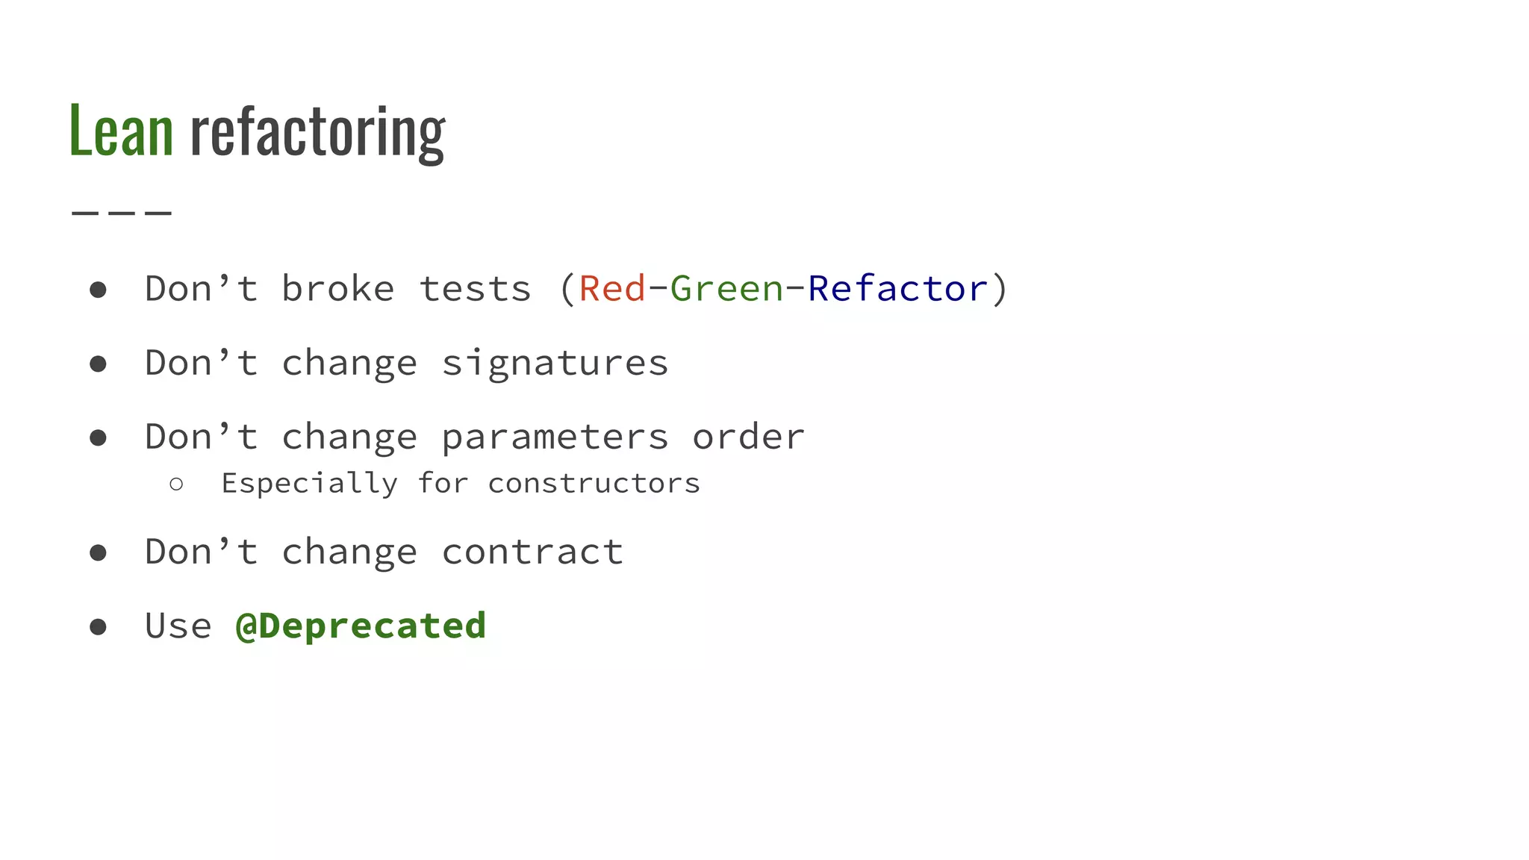The width and height of the screenshot is (1529, 860).
Task: Select the green word "Green" in first bullet
Action: [x=726, y=289]
